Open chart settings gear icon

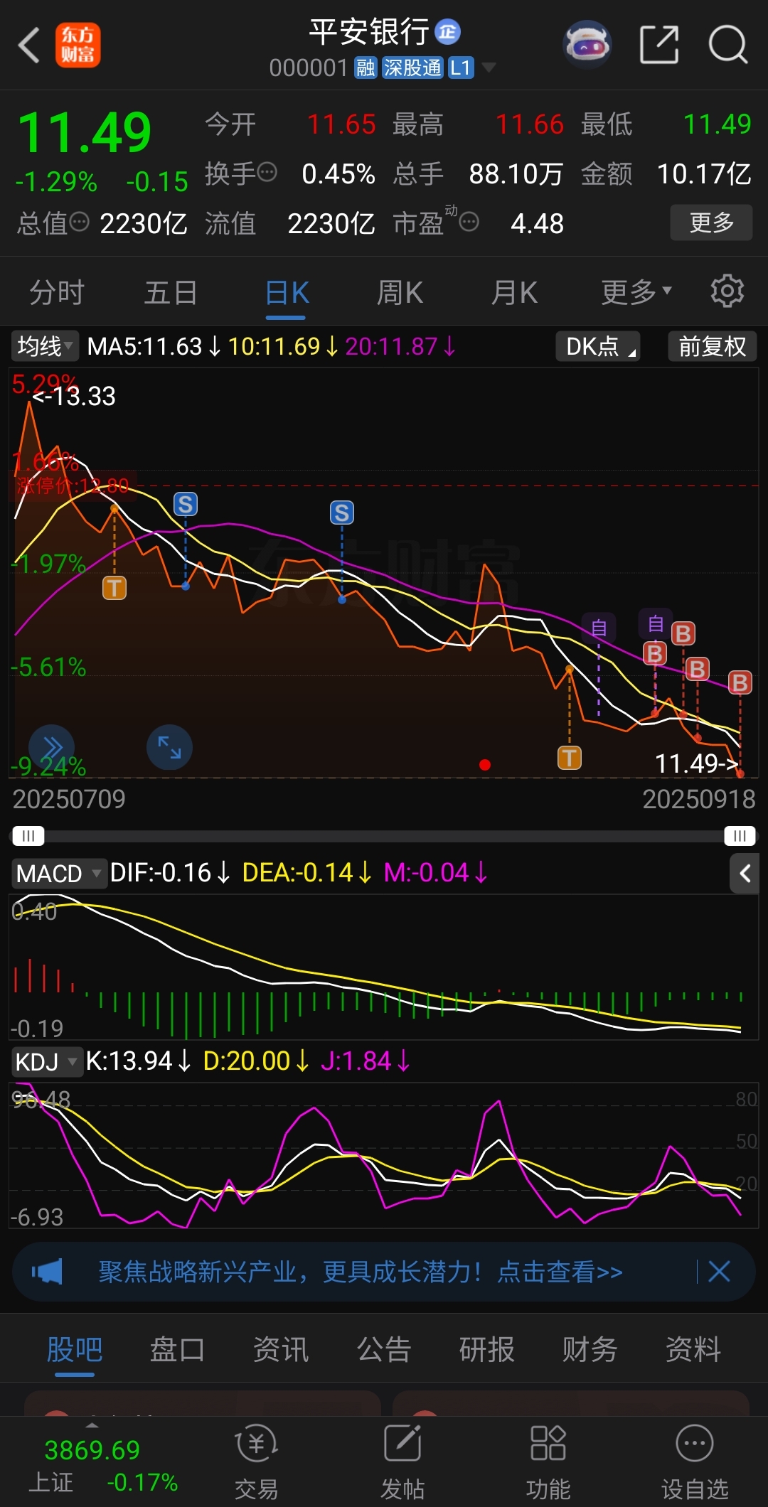(727, 291)
